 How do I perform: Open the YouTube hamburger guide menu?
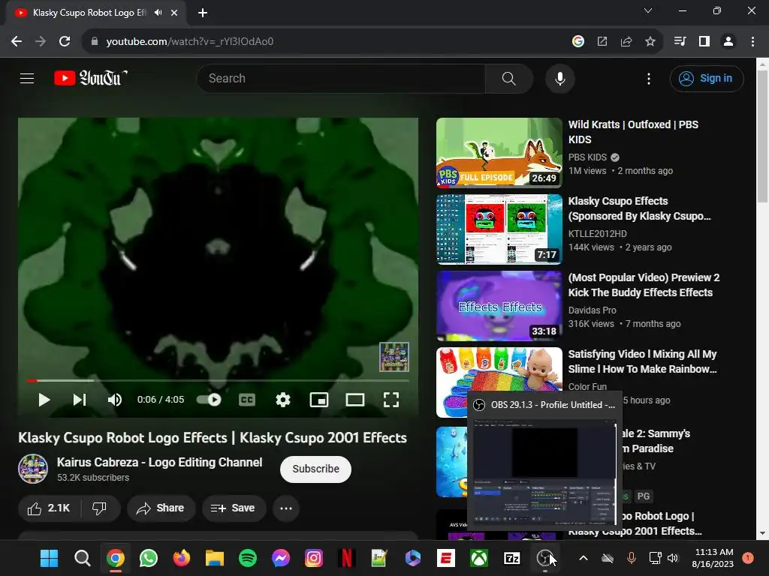coord(27,78)
